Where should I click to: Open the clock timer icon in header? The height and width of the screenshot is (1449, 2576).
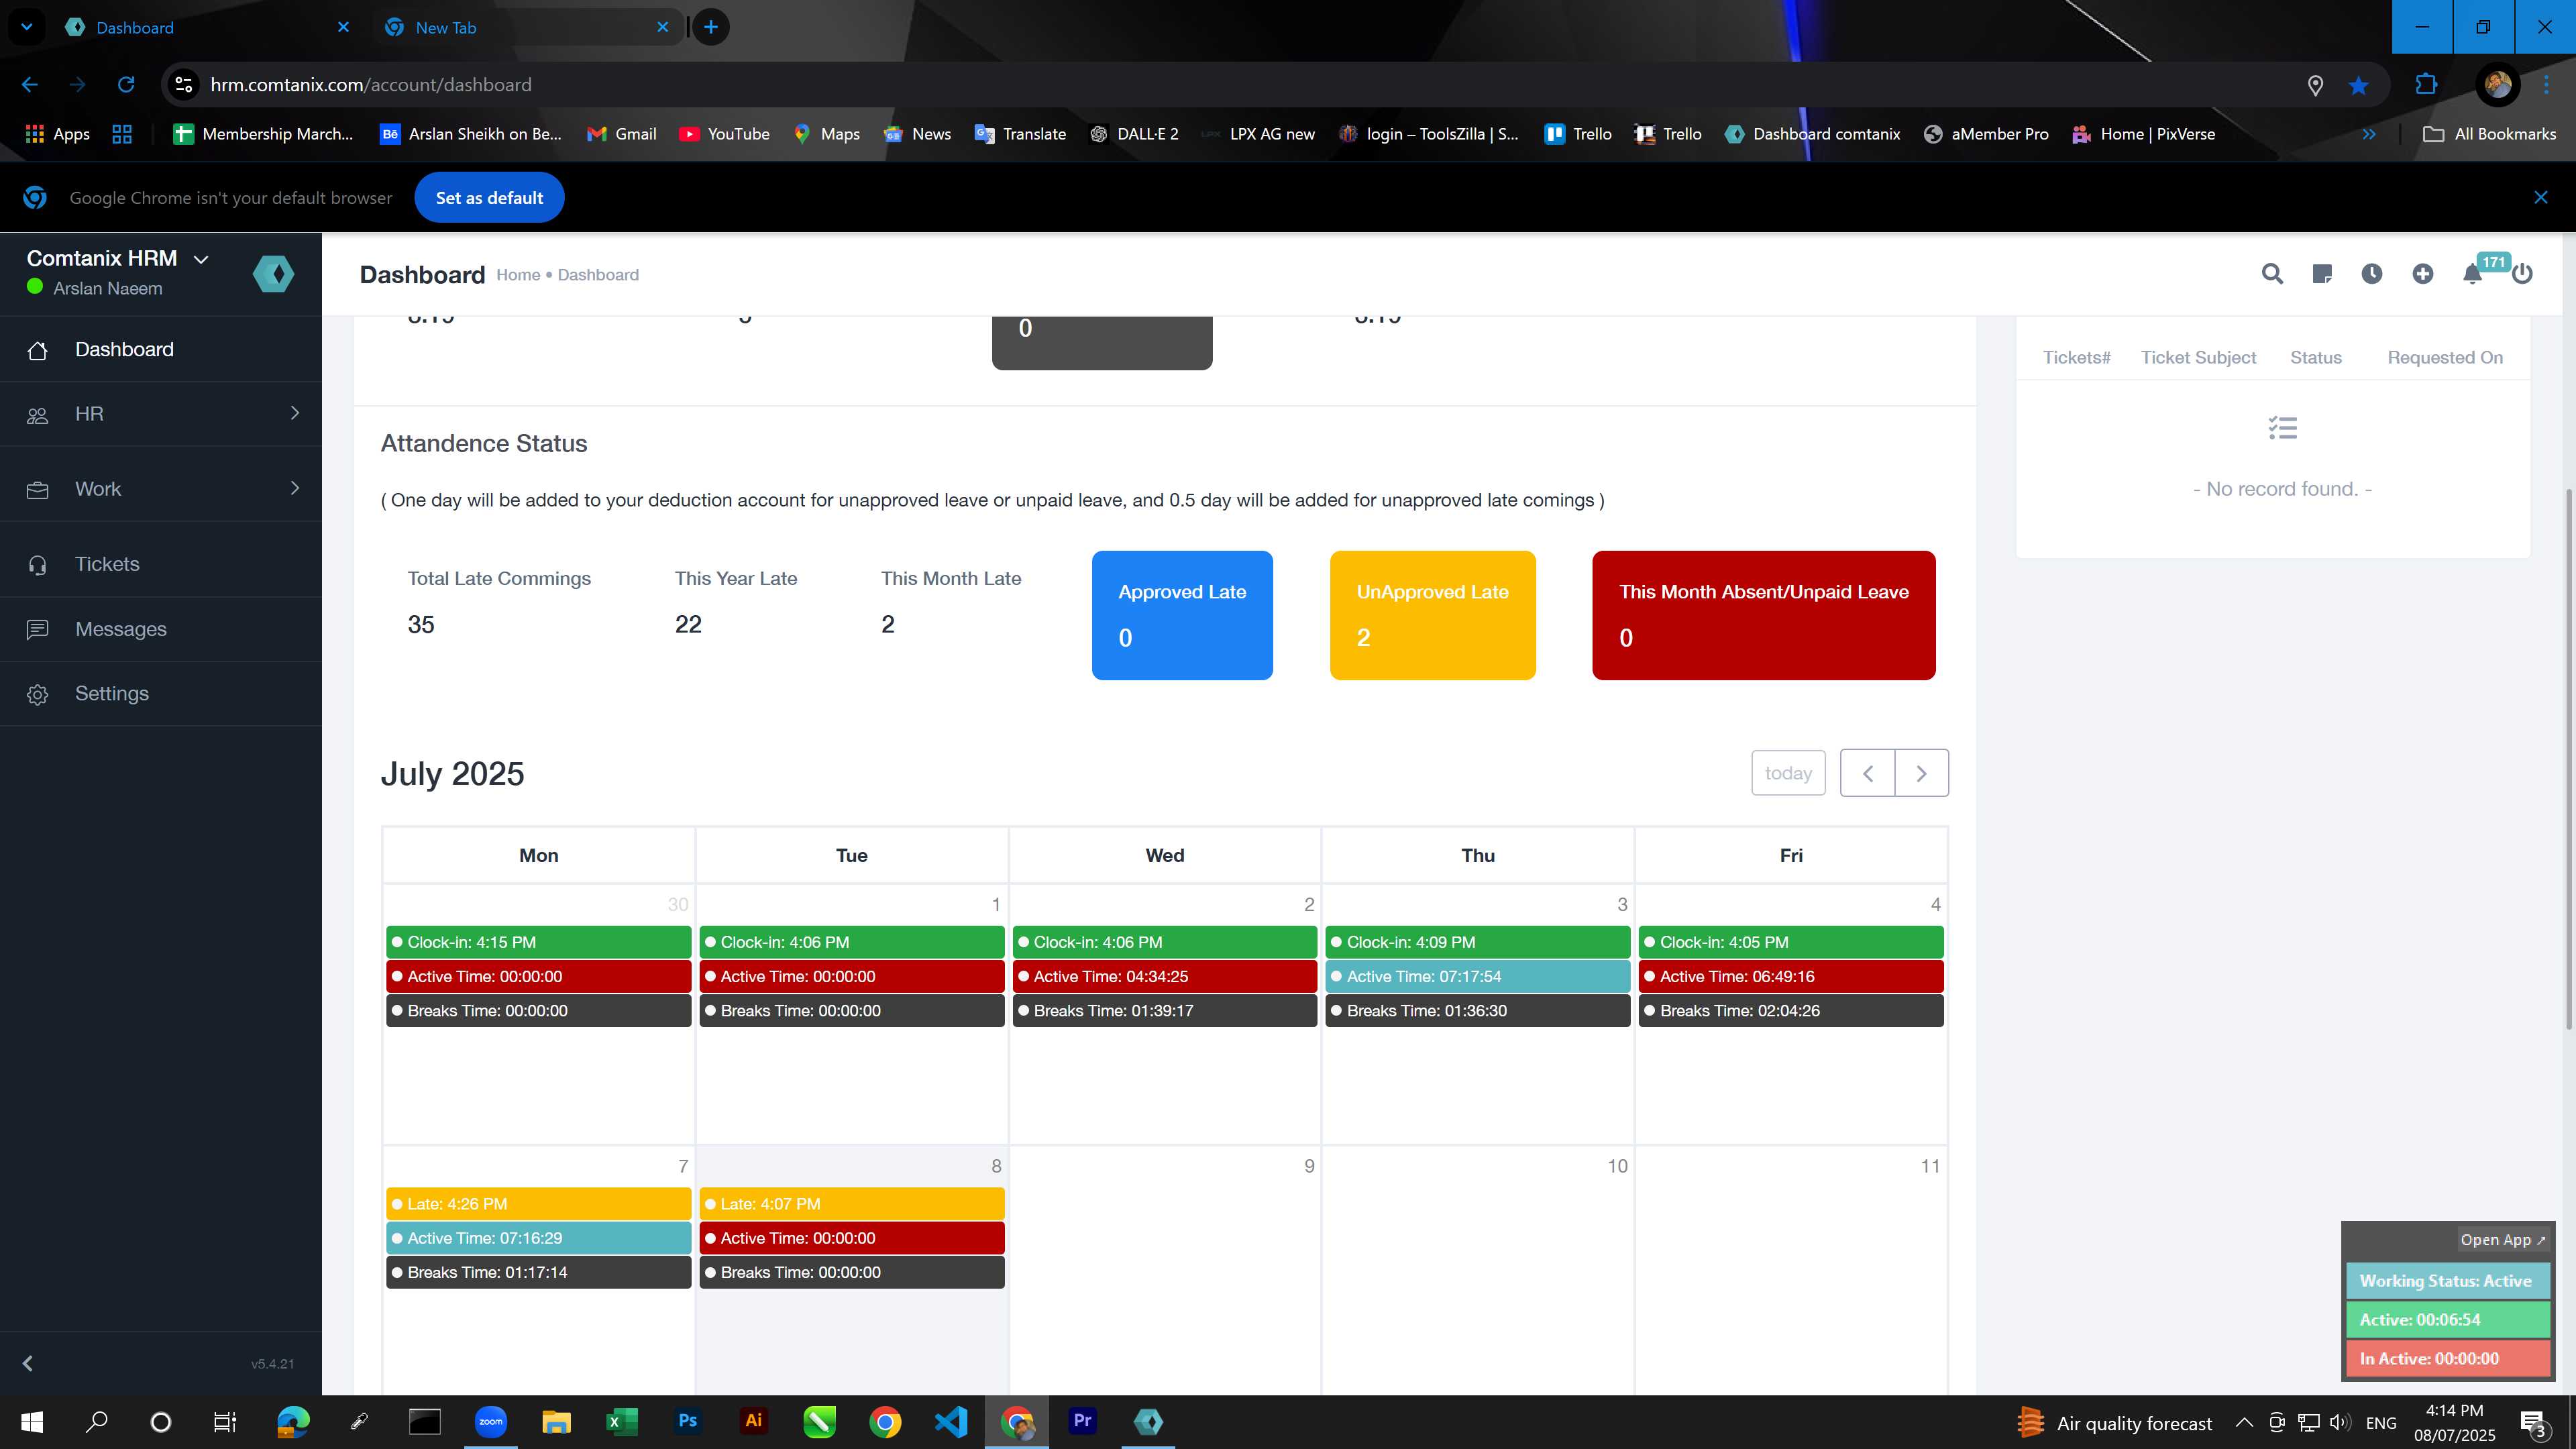click(2372, 274)
